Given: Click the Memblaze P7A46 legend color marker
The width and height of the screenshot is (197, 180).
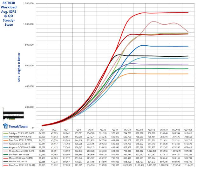Looking at the screenshot, I should [x=5, y=137].
